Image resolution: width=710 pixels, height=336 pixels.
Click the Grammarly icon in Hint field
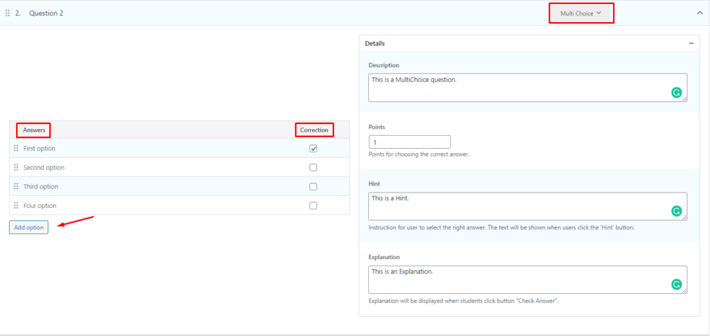pyautogui.click(x=676, y=211)
